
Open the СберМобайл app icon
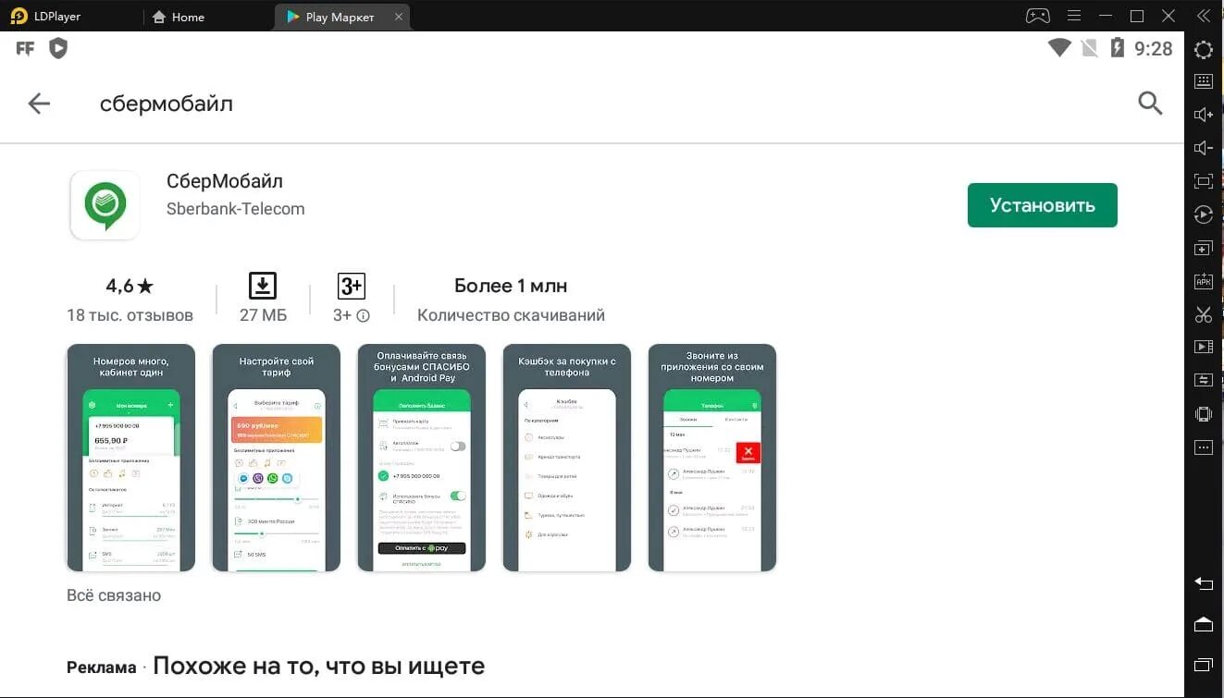pyautogui.click(x=105, y=205)
